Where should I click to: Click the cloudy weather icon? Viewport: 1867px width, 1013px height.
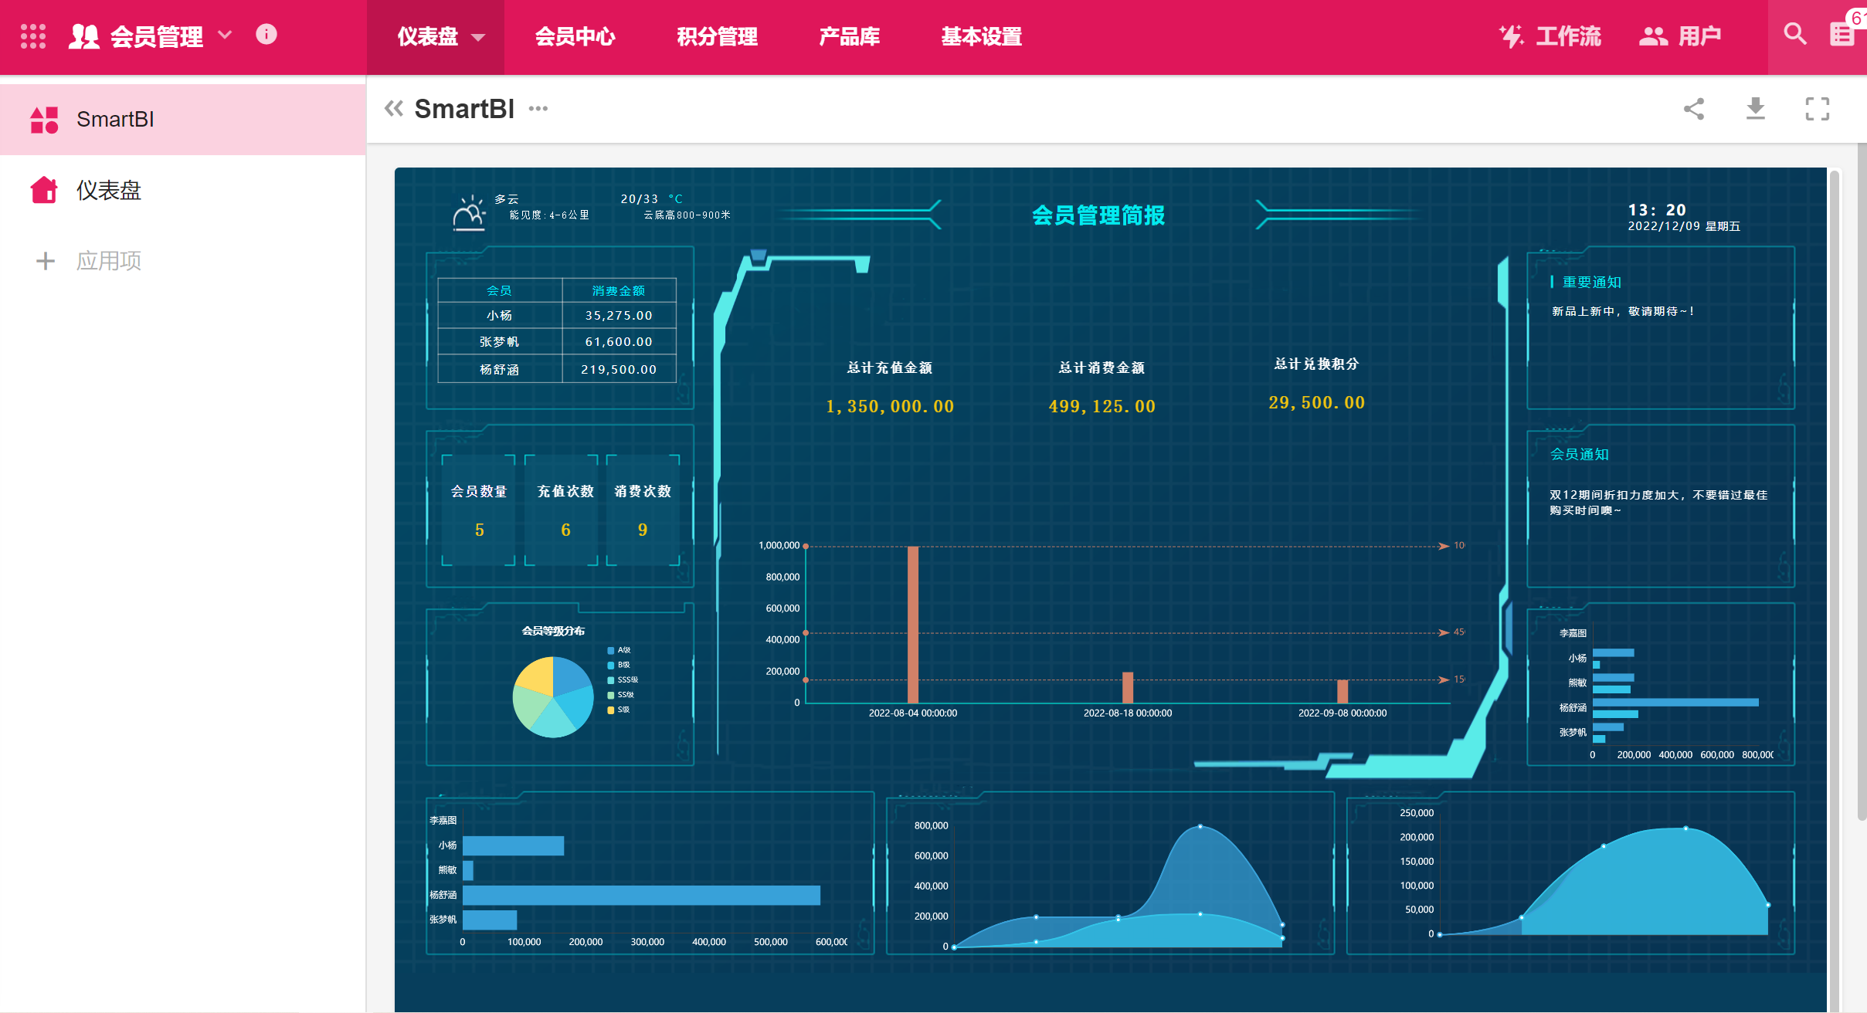pyautogui.click(x=469, y=213)
